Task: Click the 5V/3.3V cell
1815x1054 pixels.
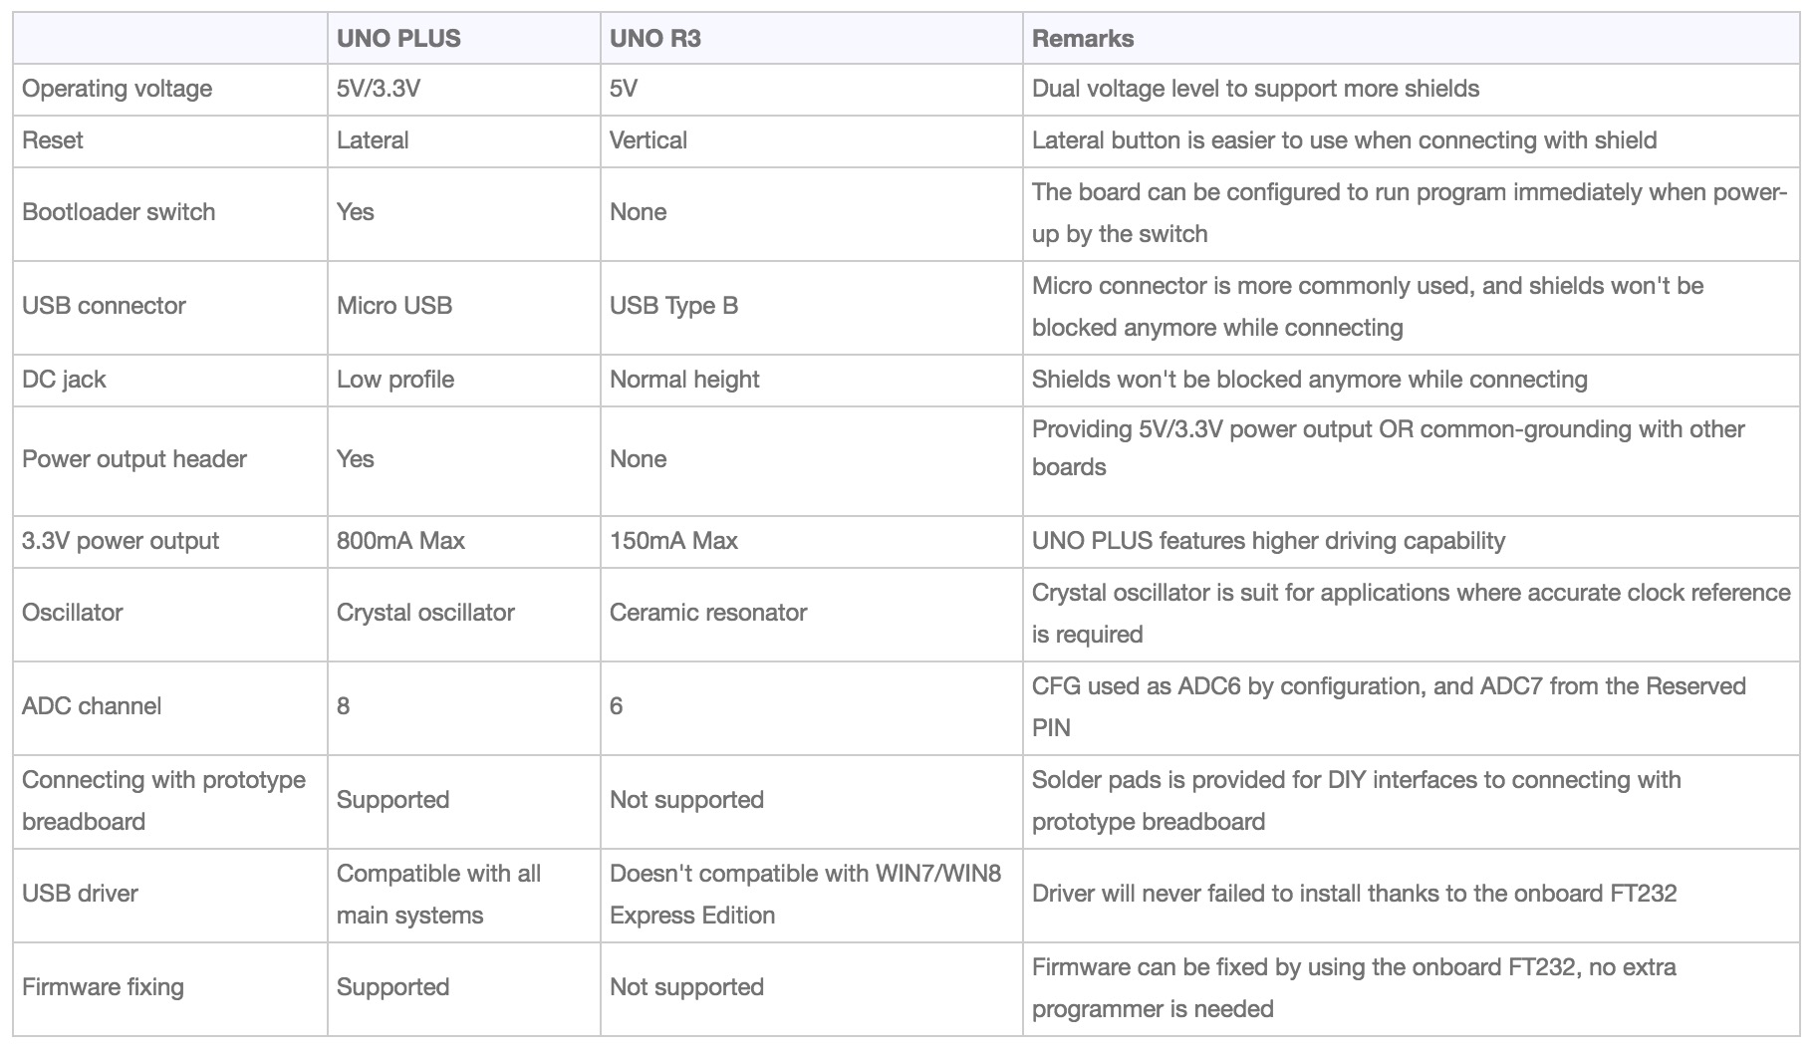Action: [x=379, y=89]
